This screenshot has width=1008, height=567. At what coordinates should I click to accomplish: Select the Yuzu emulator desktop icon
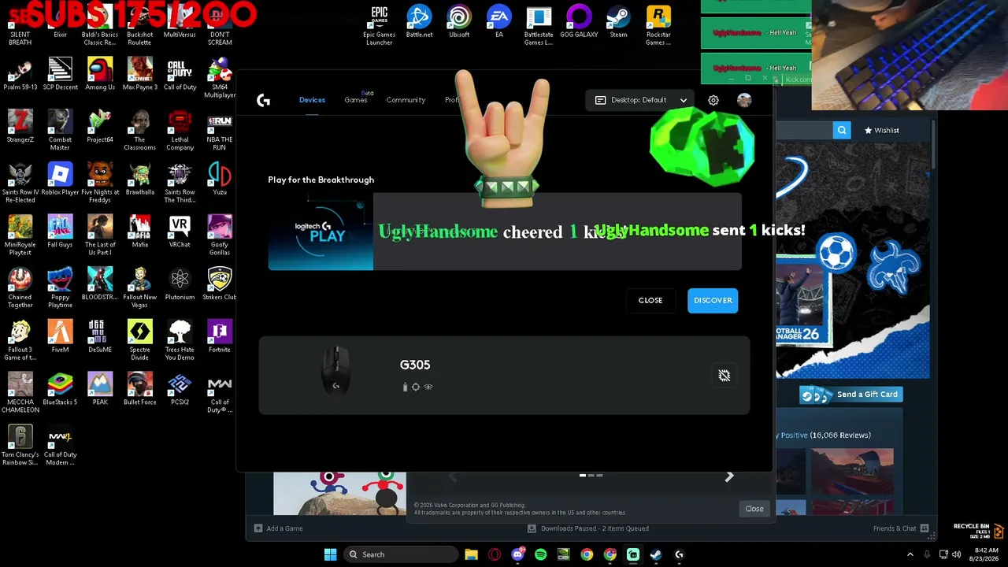click(x=220, y=179)
